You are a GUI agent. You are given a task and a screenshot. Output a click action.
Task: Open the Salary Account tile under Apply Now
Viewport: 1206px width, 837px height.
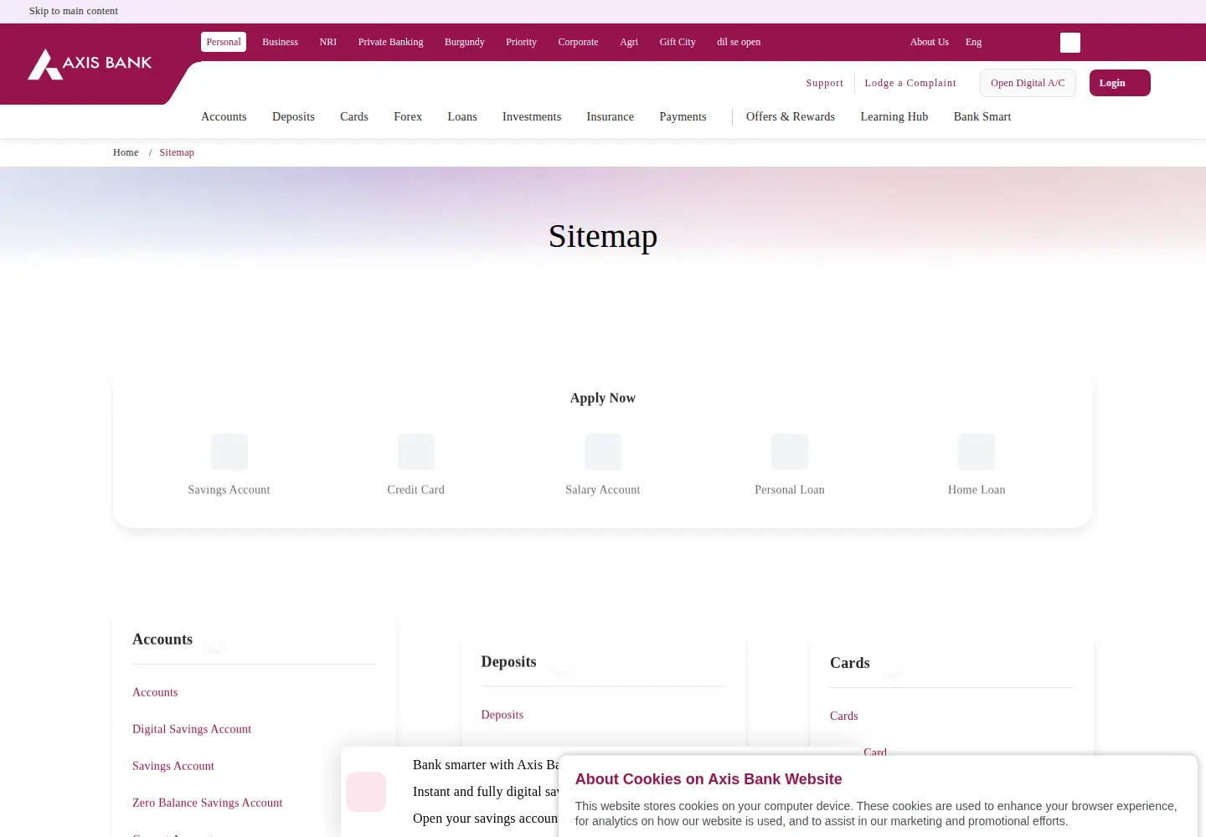pyautogui.click(x=603, y=465)
